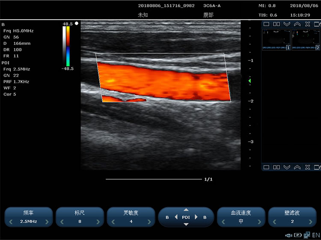Toggle the EN input language indicator
This screenshot has height=240, width=321.
click(316, 235)
